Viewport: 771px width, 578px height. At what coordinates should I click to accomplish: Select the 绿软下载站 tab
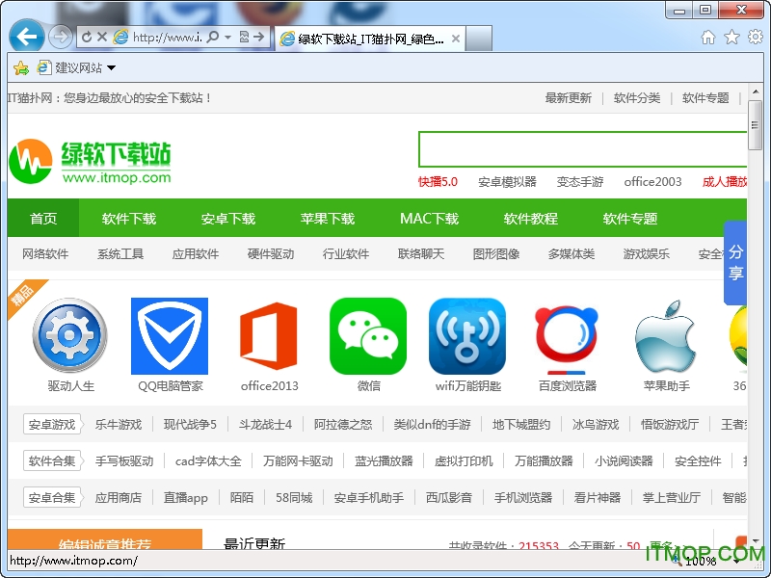[369, 39]
